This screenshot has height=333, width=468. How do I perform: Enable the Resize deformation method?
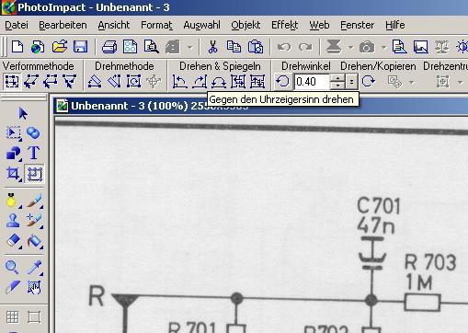(x=12, y=82)
